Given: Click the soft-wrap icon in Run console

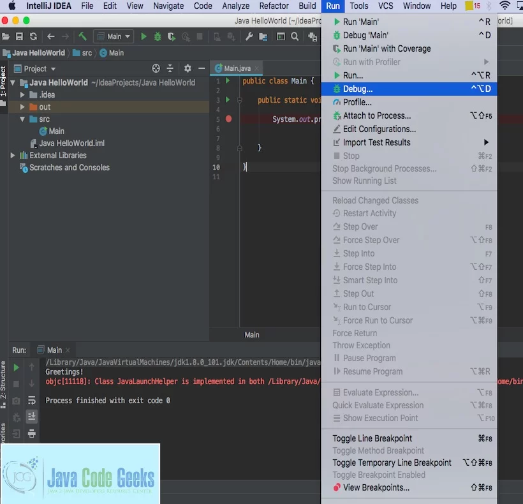Looking at the screenshot, I should (32, 400).
